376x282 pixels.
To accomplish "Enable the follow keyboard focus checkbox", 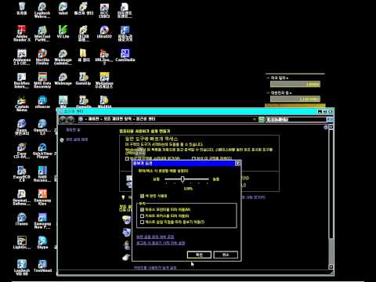I will [x=142, y=216].
